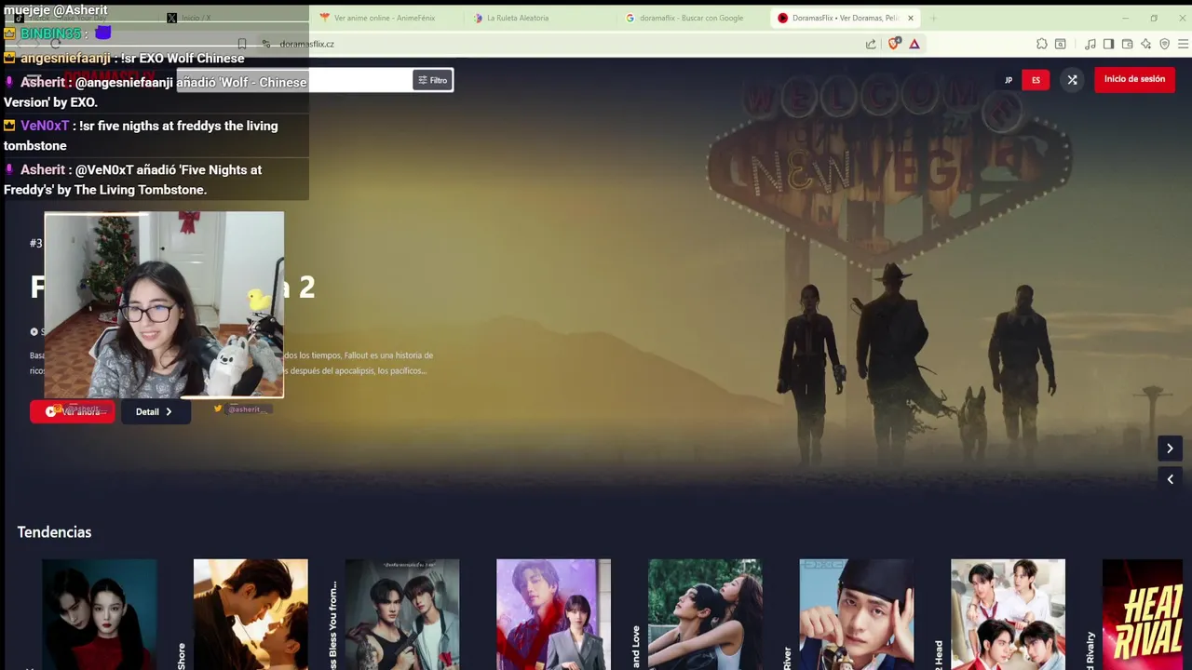Click the tab search window icon in toolbar
1192x670 pixels.
coord(1060,44)
